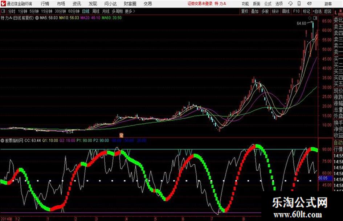Open the 行情 menu
The image size is (343, 221).
[x=45, y=4]
